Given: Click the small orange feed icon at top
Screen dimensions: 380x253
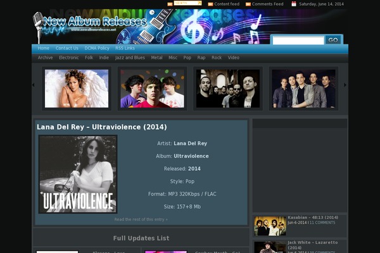Looking at the screenshot, I should (170, 4).
